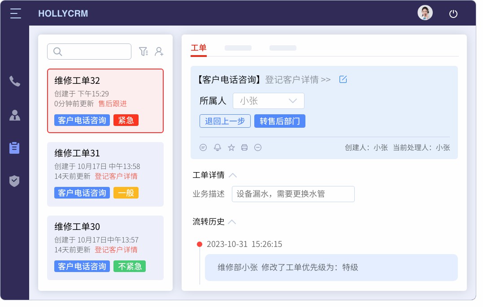Open the 所属人 dropdown showing 小张
Viewport: 483px width, 307px height.
coord(268,101)
